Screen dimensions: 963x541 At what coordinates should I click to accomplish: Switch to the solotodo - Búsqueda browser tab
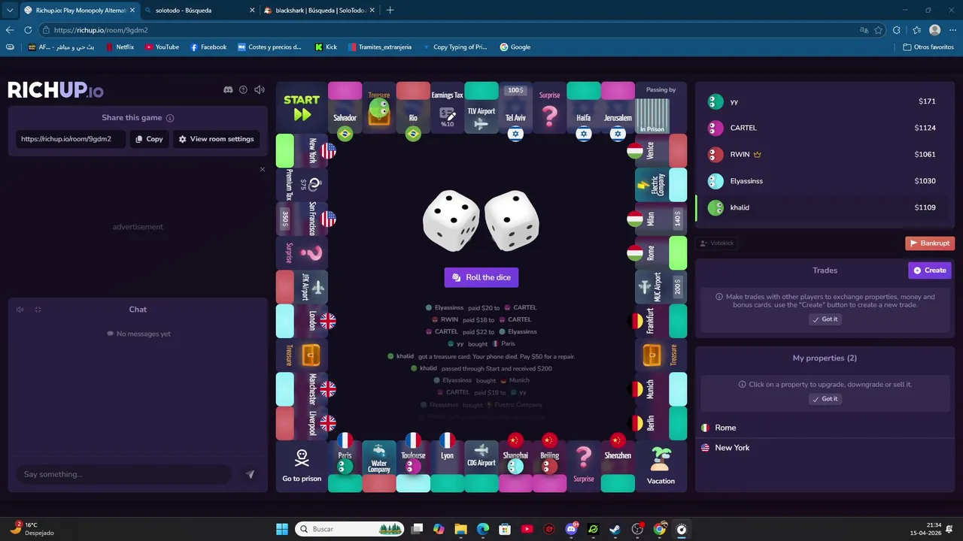tap(199, 11)
